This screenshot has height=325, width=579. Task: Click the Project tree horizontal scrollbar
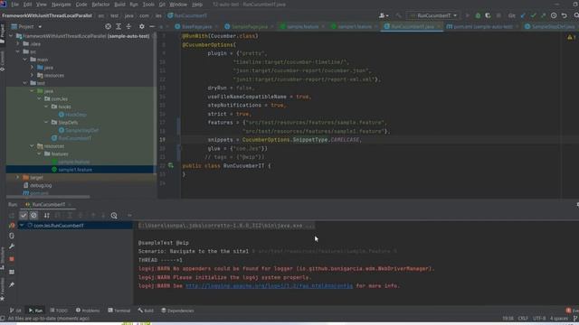click(x=48, y=197)
